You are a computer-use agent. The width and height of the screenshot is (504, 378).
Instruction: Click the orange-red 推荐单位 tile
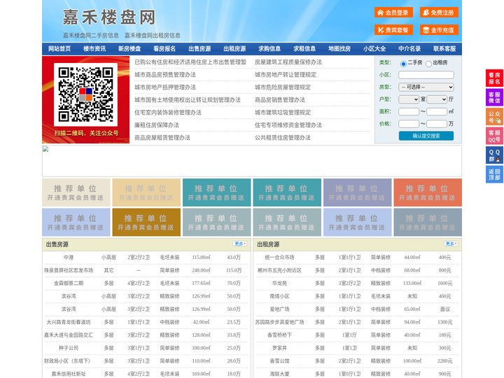tap(428, 192)
